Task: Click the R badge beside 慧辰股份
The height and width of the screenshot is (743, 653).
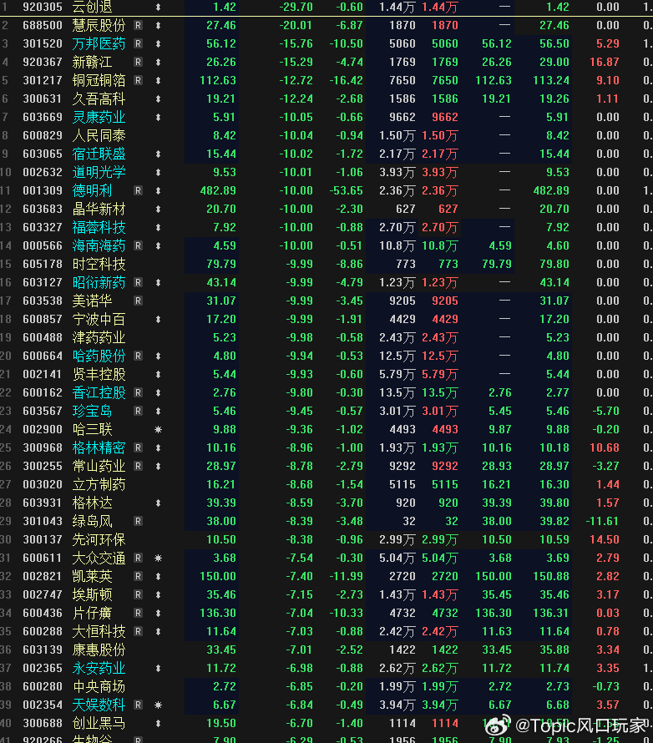Action: point(139,26)
